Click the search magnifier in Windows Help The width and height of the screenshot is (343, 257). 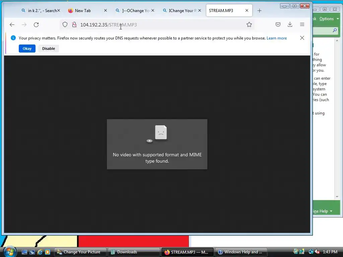335,30
